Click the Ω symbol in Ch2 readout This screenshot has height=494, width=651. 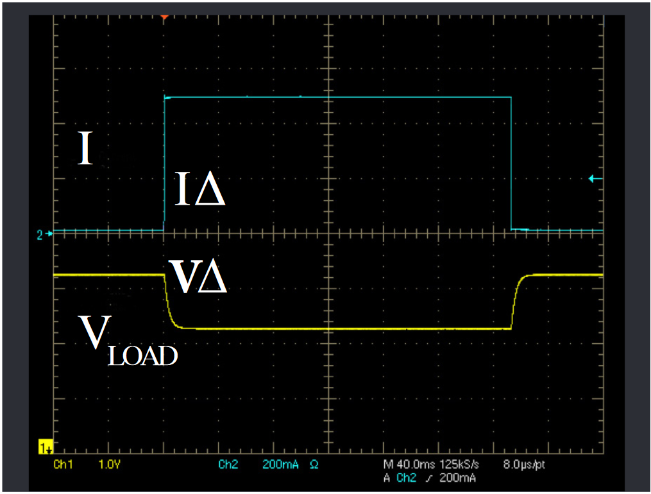(x=314, y=464)
